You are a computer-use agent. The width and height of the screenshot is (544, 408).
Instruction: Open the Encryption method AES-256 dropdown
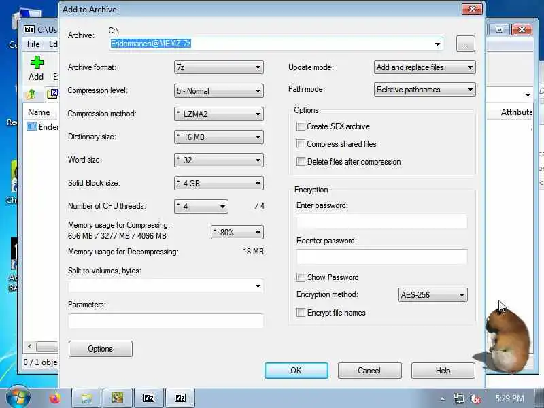(433, 295)
